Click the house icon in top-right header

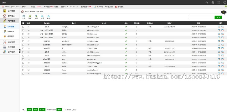point(213,2)
